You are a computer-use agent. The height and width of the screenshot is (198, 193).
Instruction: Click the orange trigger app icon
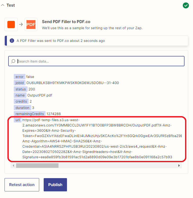coord(11,24)
